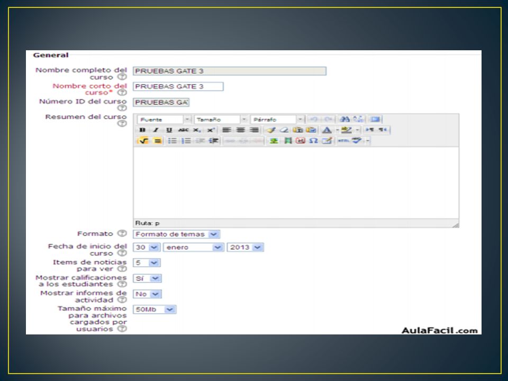This screenshot has height=381, width=508.
Task: Open the max upload size dropdown showing 50Mb
Action: (x=155, y=310)
